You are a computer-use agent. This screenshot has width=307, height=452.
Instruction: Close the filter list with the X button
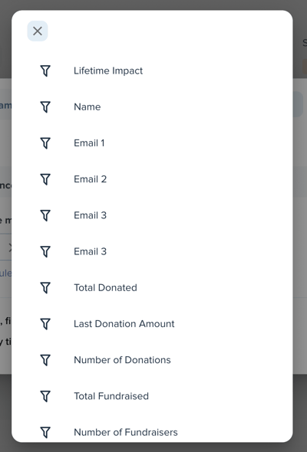(x=38, y=31)
